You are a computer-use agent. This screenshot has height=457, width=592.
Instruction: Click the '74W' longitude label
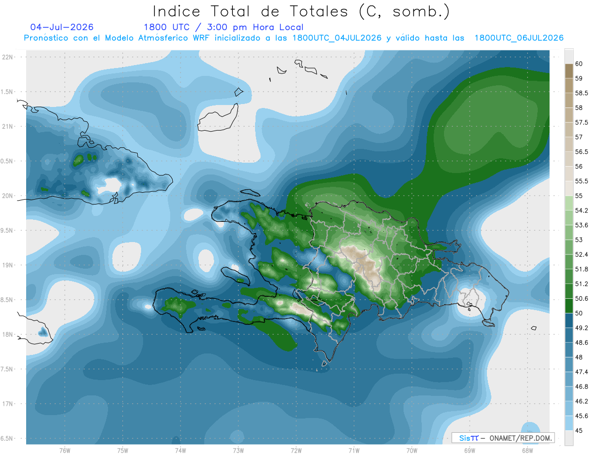coord(181,451)
